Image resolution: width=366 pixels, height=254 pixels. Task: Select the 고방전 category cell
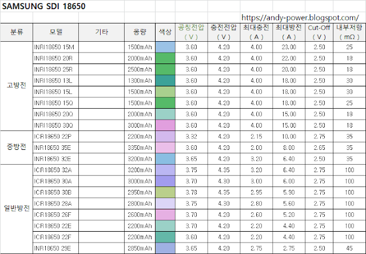coord(17,86)
